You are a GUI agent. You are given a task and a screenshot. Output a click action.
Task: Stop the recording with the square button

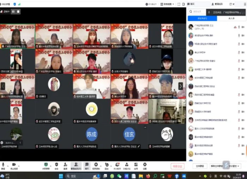coord(18,11)
